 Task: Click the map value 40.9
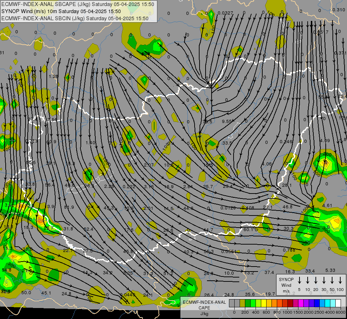(51, 141)
